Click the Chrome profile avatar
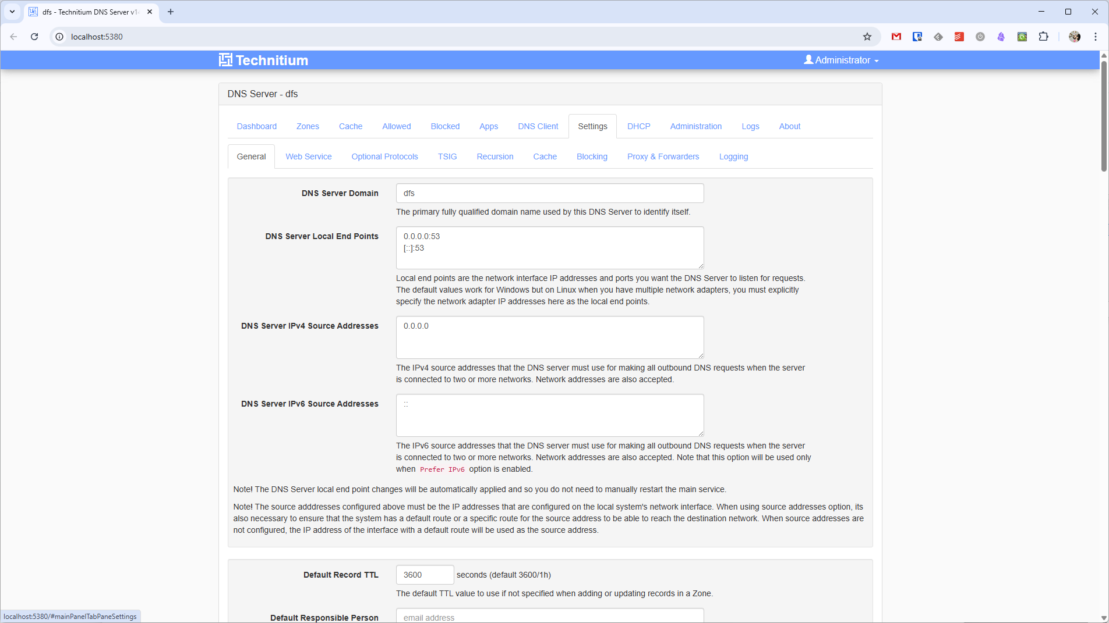 point(1075,37)
